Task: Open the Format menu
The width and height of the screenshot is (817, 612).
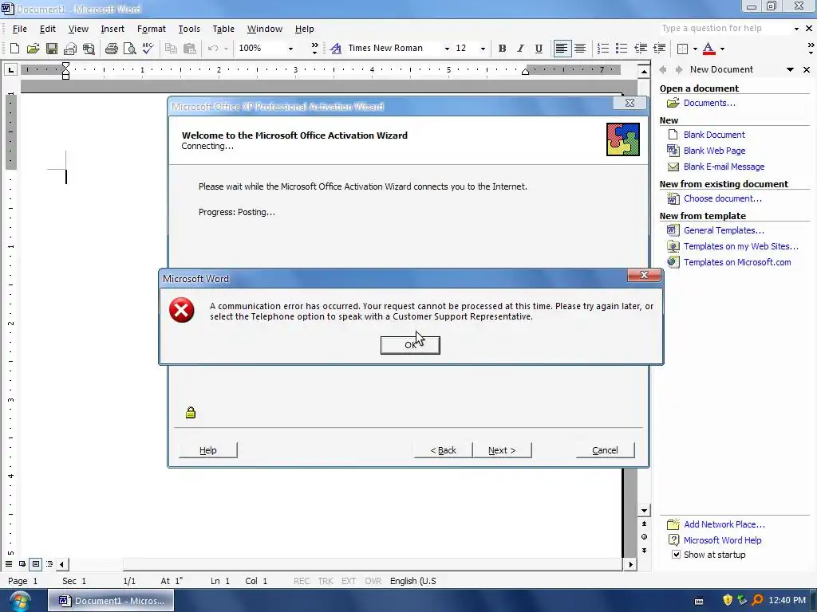Action: coord(151,29)
